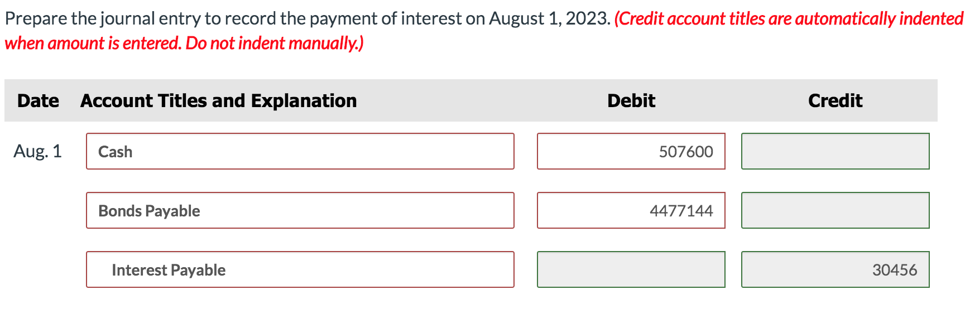Select the Bonds Payable account title field

tap(300, 210)
